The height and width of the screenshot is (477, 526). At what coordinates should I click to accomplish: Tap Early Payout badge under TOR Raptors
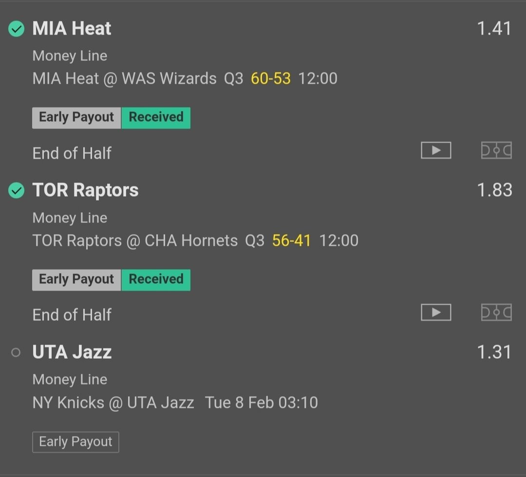[76, 280]
